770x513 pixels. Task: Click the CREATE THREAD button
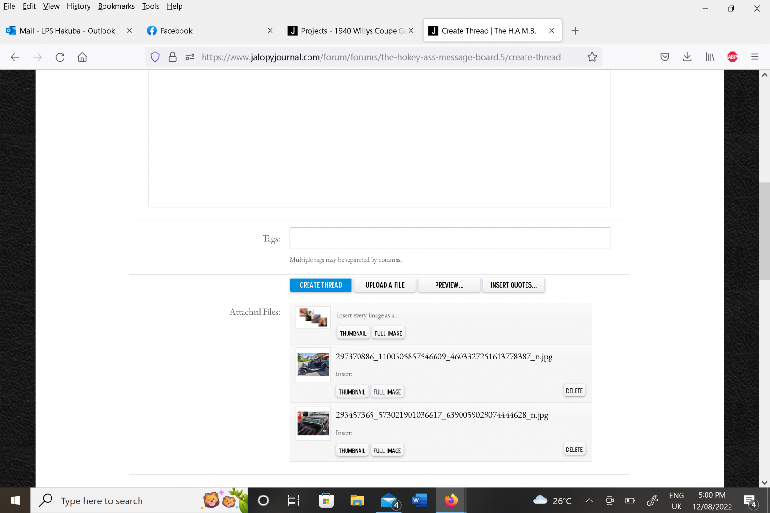click(x=320, y=285)
